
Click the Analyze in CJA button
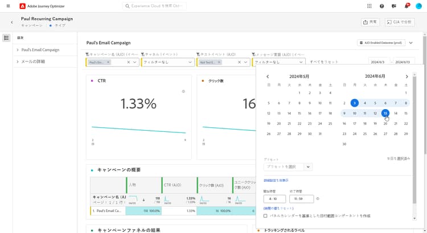pyautogui.click(x=400, y=22)
